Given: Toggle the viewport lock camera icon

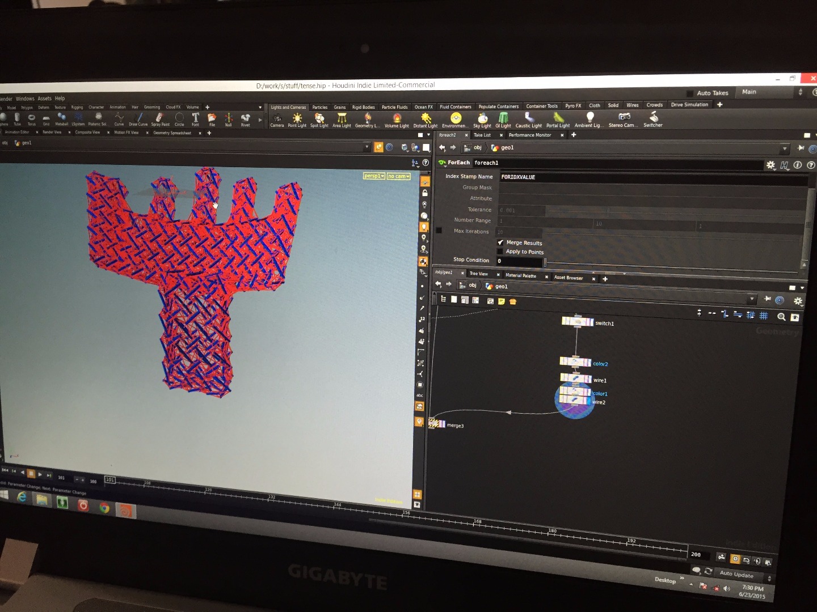Looking at the screenshot, I should coord(425,193).
